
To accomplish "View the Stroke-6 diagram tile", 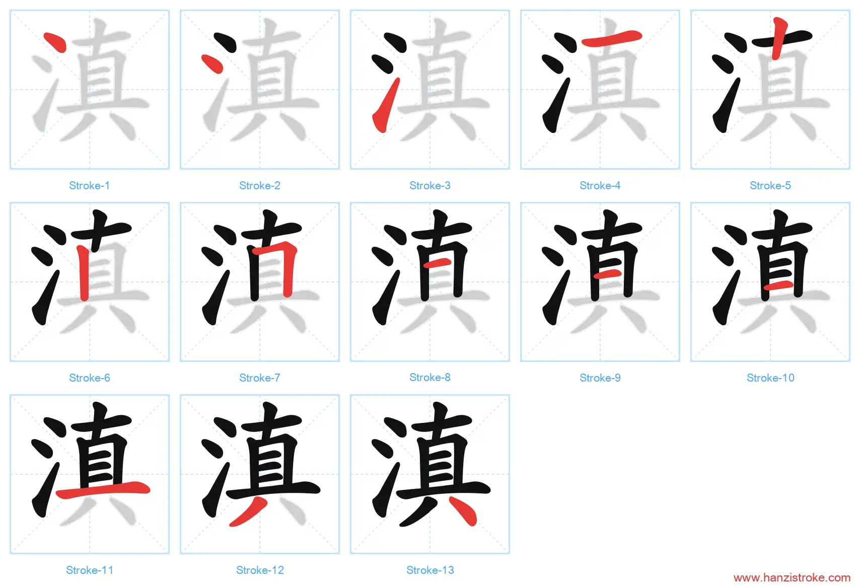I will pos(90,282).
